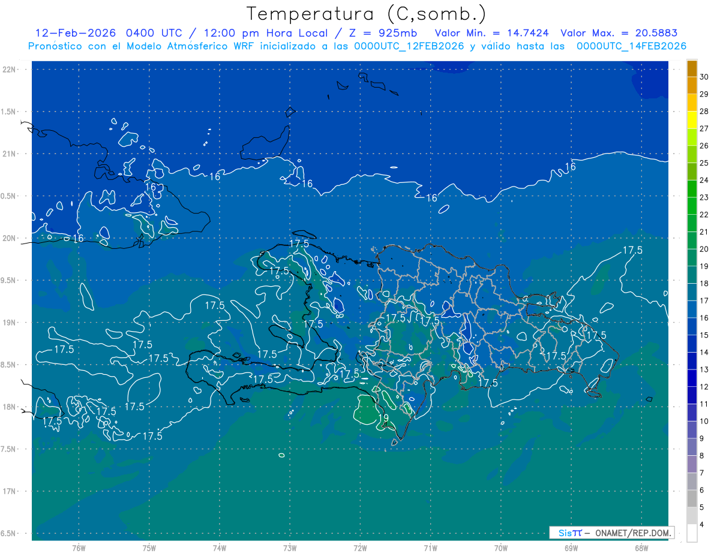Viewport: 720px width, 556px height.
Task: Click the '20N' latitude label
Action: [x=9, y=238]
